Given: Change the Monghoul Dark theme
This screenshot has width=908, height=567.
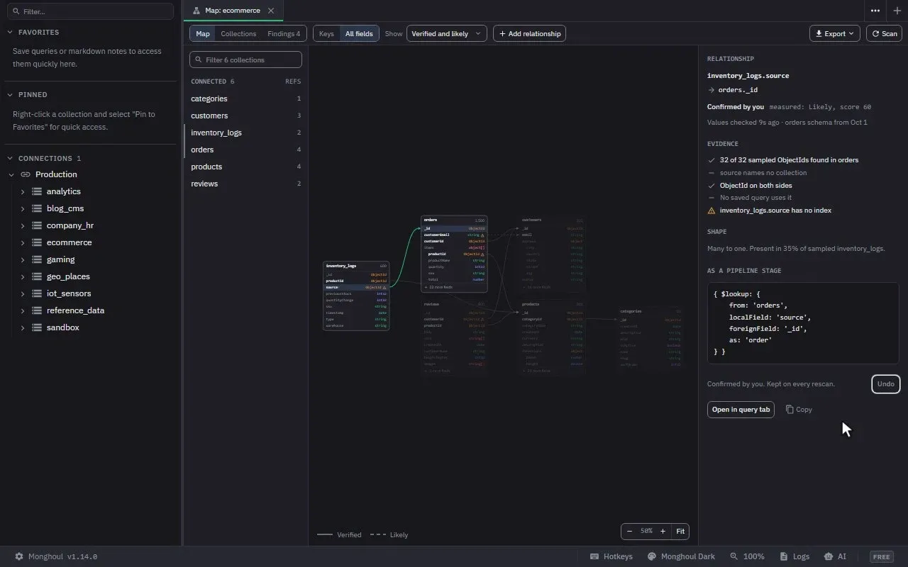Looking at the screenshot, I should (681, 556).
